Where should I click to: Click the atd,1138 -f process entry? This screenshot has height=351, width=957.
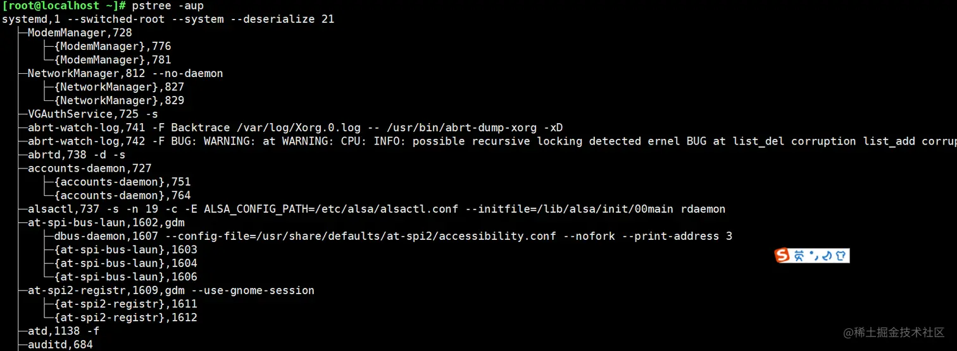coord(63,331)
